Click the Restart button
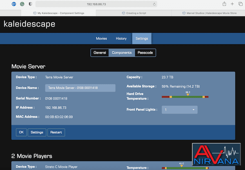The image size is (245, 170). click(x=56, y=132)
